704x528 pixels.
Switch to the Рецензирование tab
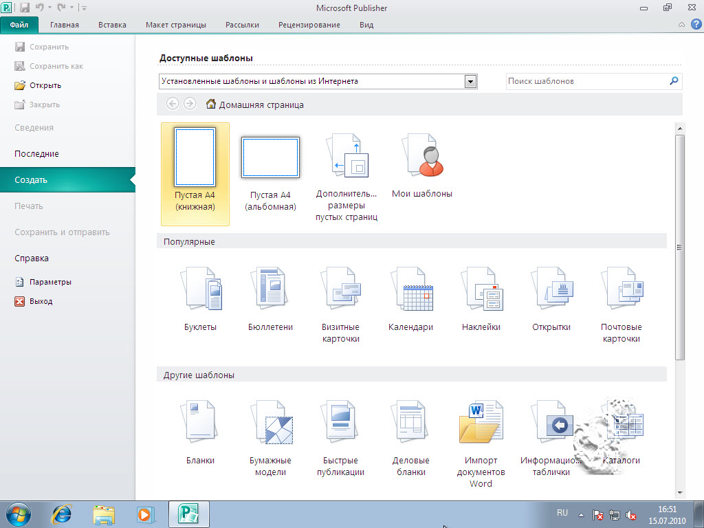[309, 25]
